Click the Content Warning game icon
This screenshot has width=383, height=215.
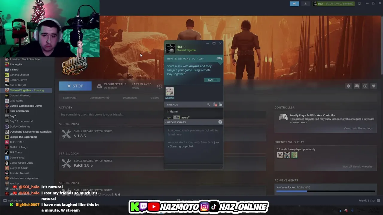click(7, 96)
